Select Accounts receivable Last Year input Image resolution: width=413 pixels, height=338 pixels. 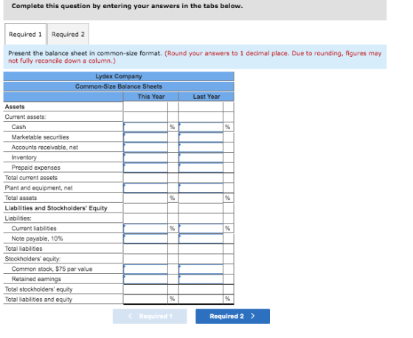click(201, 148)
